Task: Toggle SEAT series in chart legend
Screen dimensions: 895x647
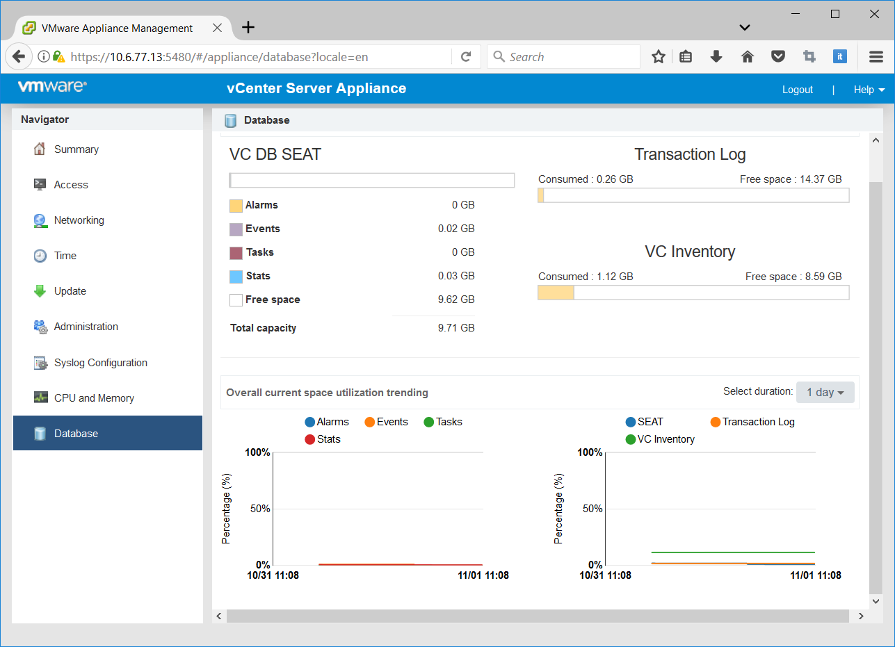Action: click(x=645, y=422)
